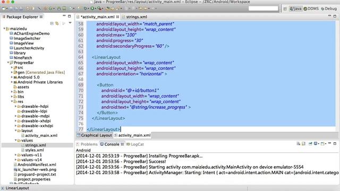Minimize the Console view
Screen dimensions: 340x191
pos(329,143)
